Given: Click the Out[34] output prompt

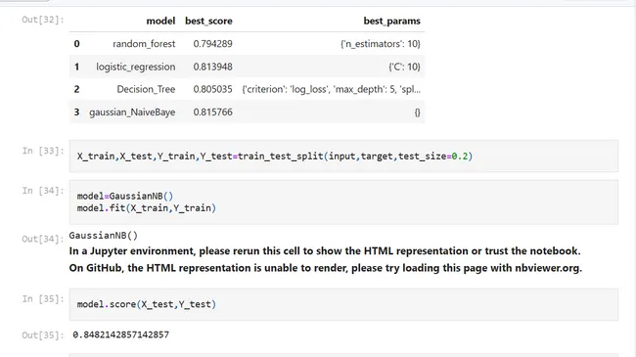Looking at the screenshot, I should pyautogui.click(x=43, y=239).
